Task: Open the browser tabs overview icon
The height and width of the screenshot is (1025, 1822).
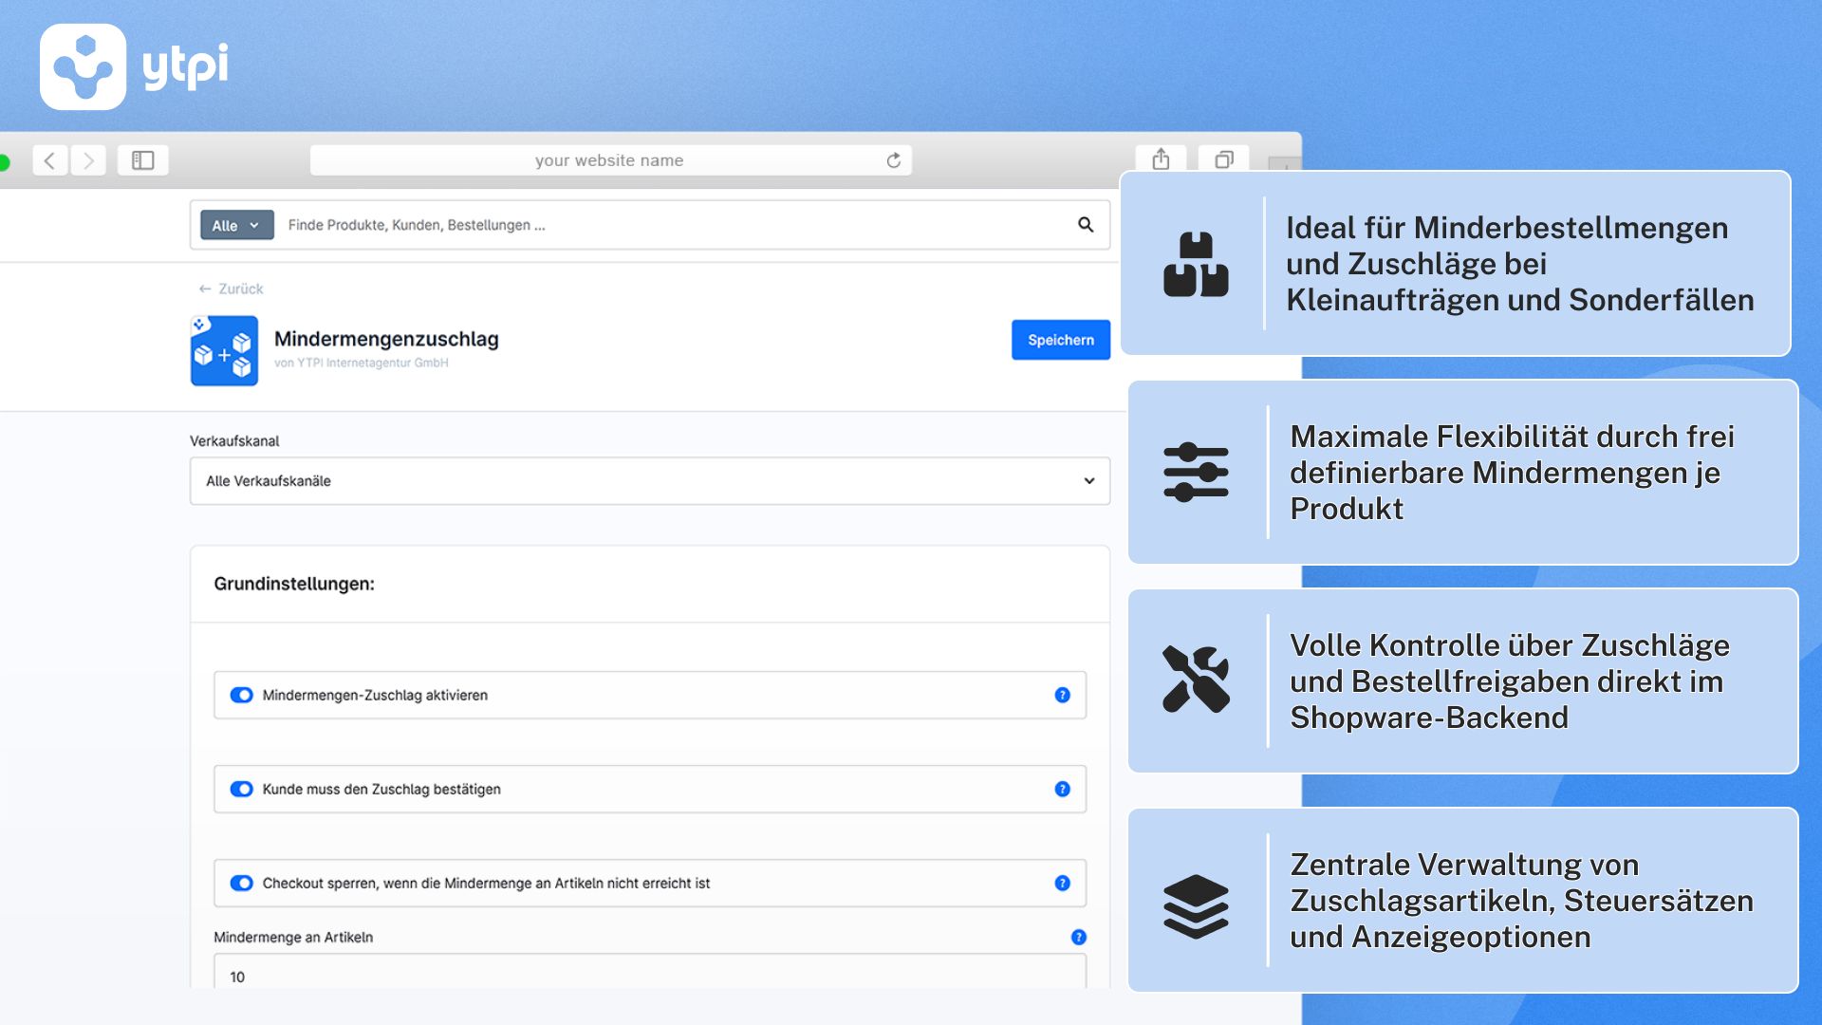Action: tap(1223, 159)
